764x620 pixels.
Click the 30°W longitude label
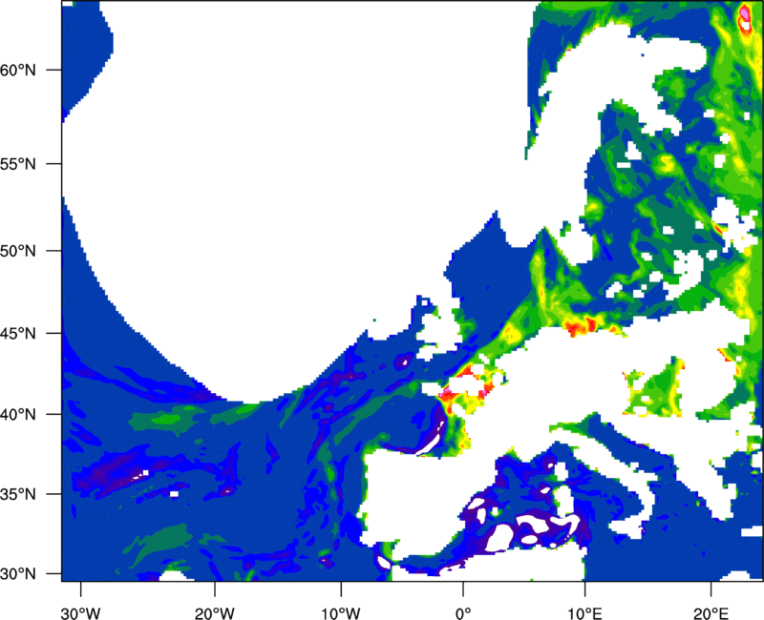pyautogui.click(x=81, y=613)
